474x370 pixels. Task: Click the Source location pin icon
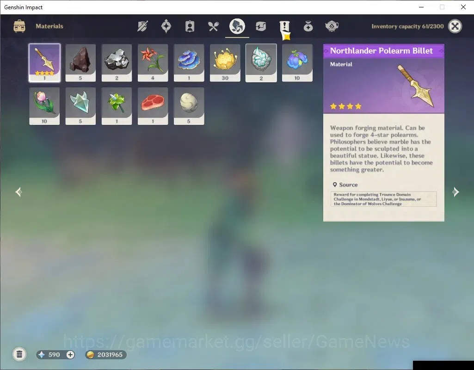(x=335, y=185)
